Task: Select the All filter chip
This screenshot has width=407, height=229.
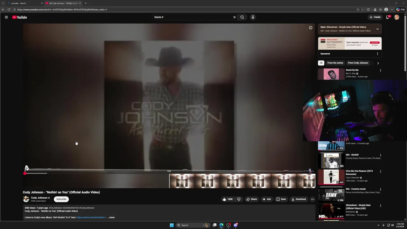Action: pos(321,63)
